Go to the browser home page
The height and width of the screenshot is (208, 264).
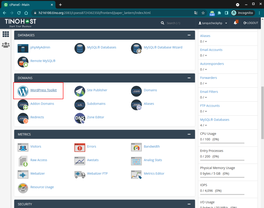26,13
